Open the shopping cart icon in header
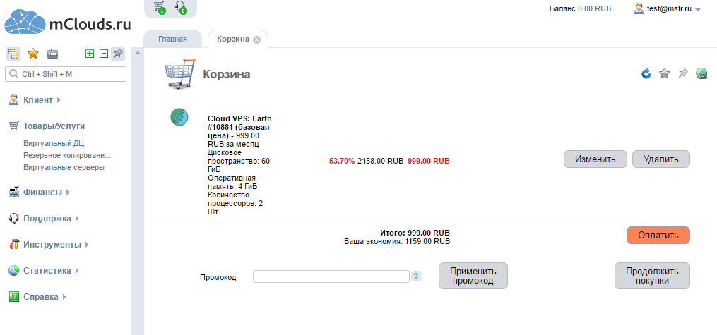This screenshot has height=335, width=717. [159, 7]
